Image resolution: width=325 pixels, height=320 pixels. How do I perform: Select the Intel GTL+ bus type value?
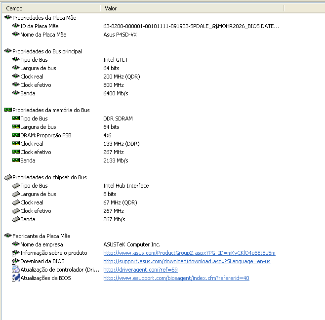[116, 60]
